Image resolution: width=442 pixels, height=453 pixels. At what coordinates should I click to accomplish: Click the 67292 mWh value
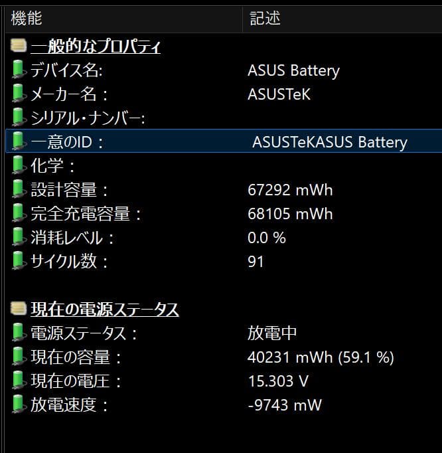coord(290,190)
